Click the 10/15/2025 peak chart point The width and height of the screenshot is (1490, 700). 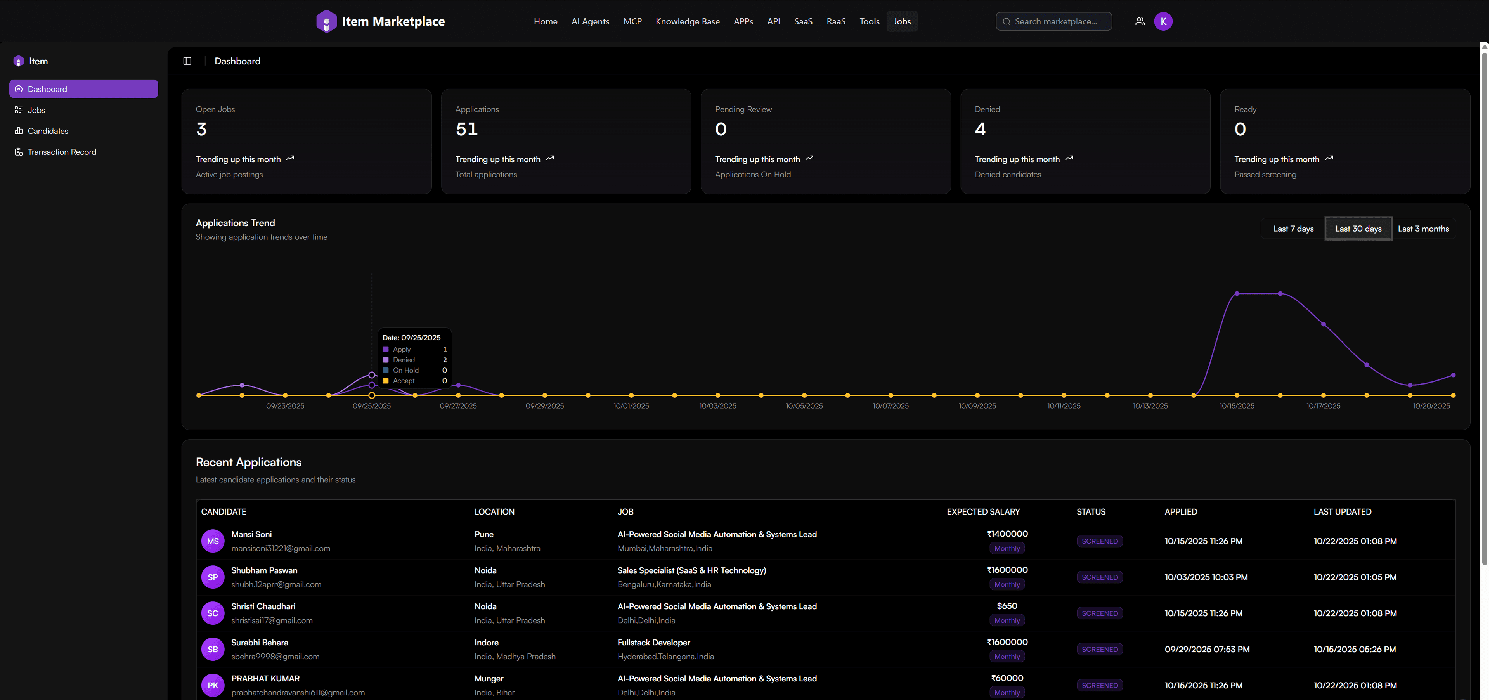coord(1237,294)
